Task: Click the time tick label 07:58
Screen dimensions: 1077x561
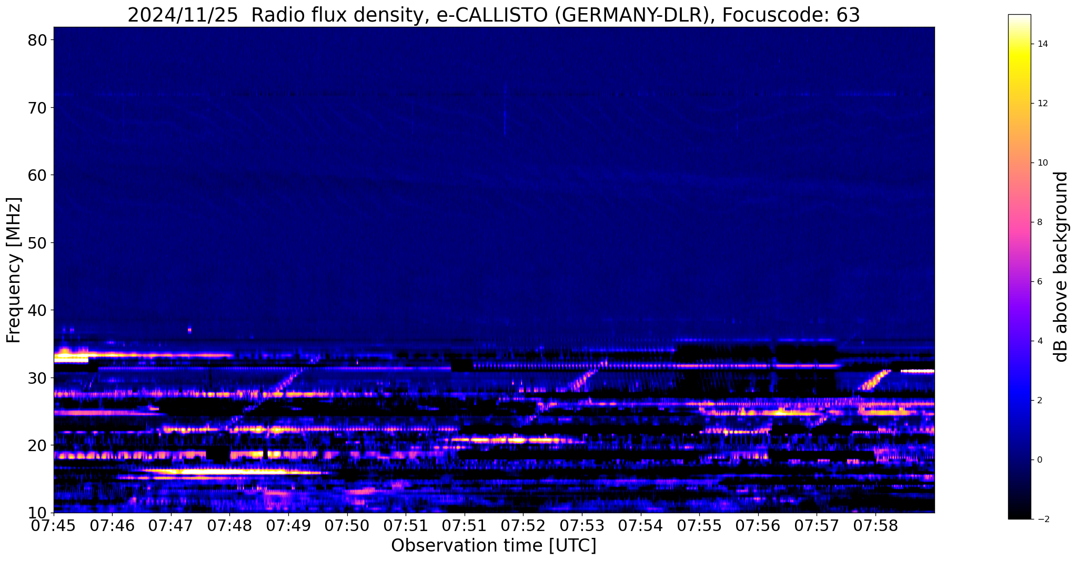Action: 875,526
